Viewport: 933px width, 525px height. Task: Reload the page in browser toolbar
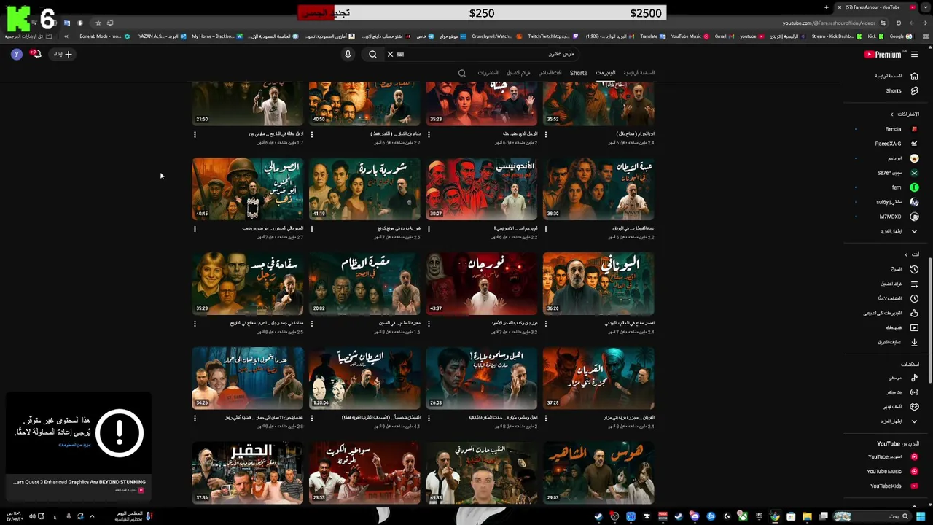tap(898, 23)
